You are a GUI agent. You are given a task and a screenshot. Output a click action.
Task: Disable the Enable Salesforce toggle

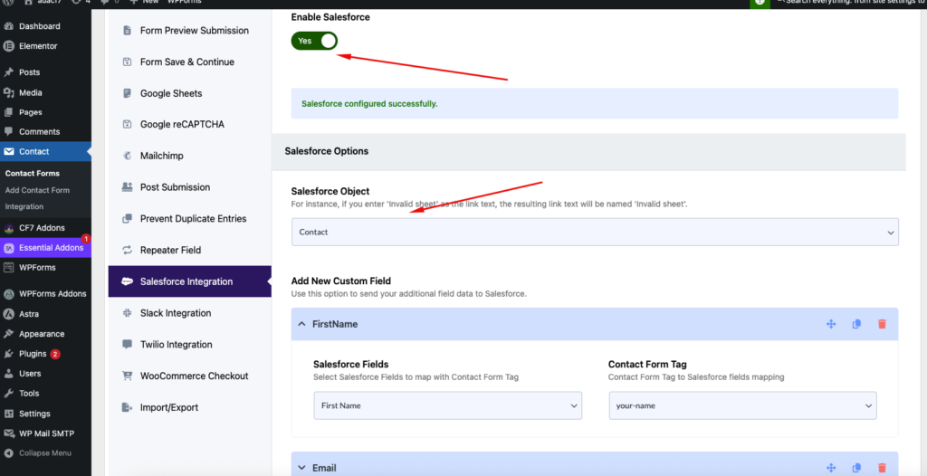[x=314, y=41]
